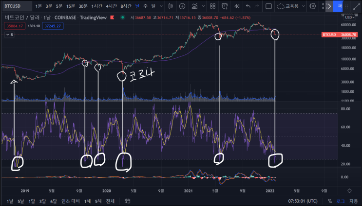Select the 30분 timeframe
Screen dimensions: 362x206
83,6
